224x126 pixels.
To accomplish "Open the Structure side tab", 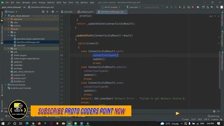I will click(x=2, y=90).
